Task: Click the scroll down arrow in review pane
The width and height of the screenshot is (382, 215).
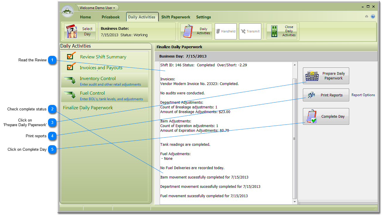Action: 295,202
